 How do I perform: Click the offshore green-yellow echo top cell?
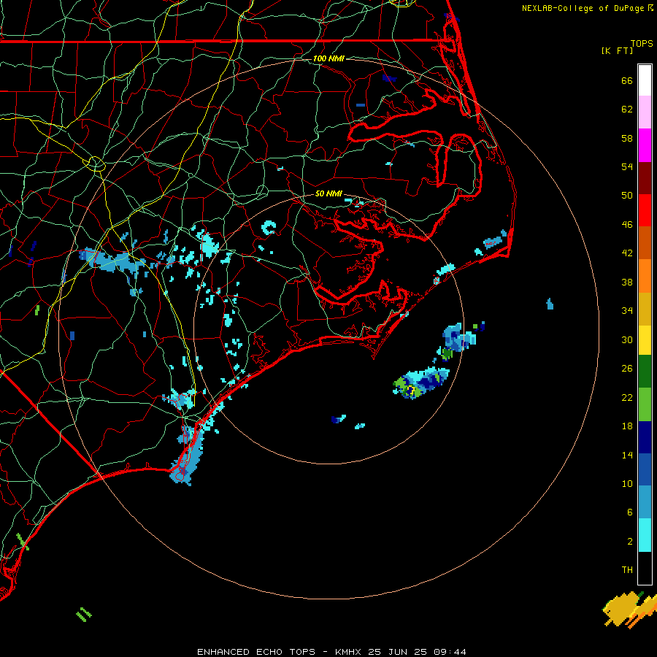(x=420, y=383)
